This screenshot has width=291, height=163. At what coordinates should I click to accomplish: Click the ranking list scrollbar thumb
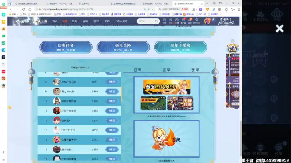[x=121, y=93]
